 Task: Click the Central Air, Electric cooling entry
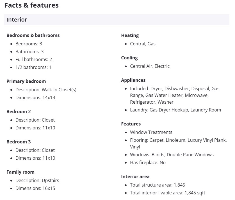click(x=150, y=66)
